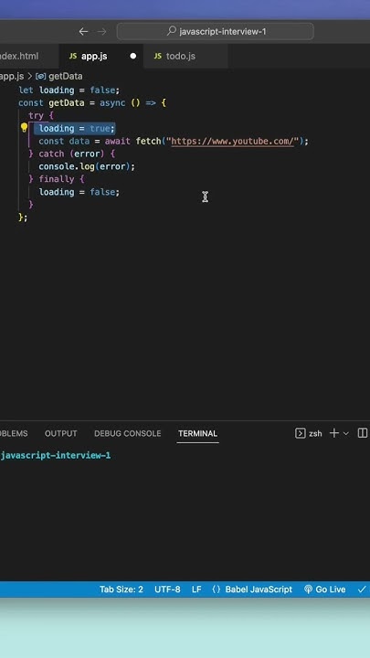Click the unsaved dot on app.js tab

(133, 56)
